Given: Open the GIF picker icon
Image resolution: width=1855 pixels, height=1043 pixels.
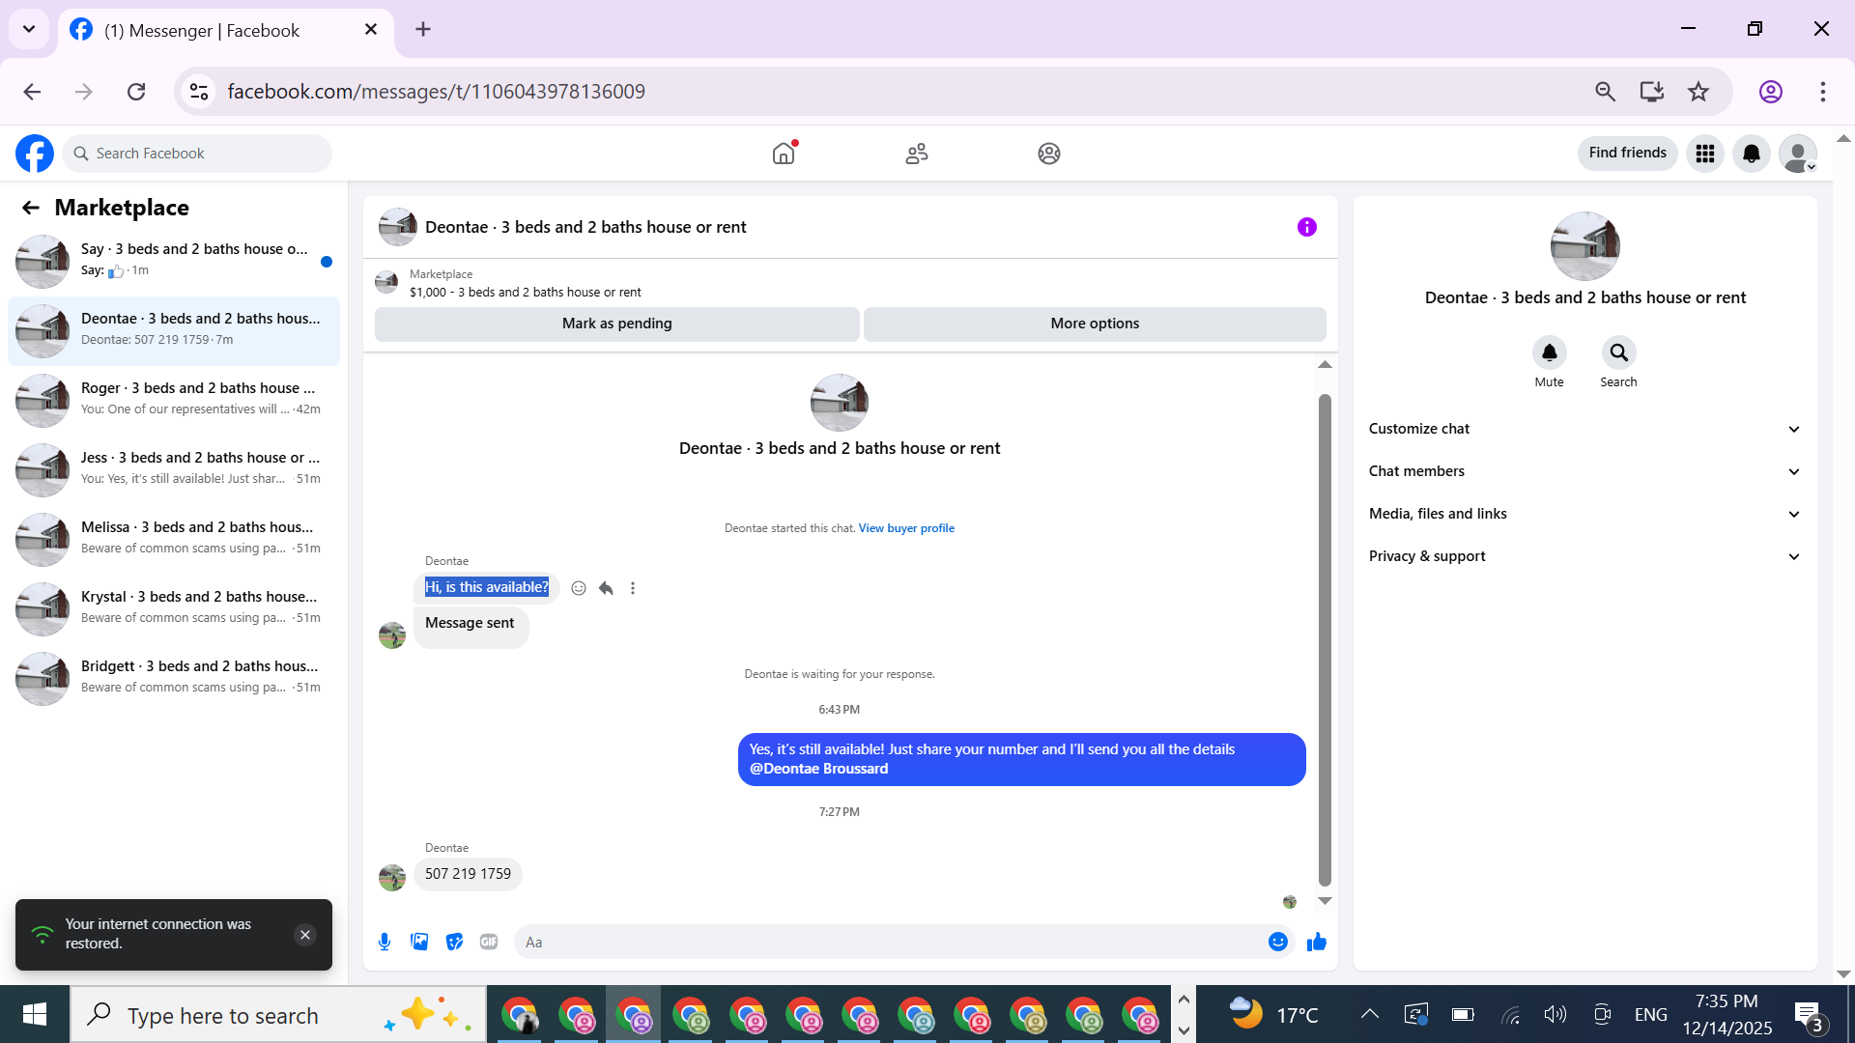Looking at the screenshot, I should (x=489, y=942).
